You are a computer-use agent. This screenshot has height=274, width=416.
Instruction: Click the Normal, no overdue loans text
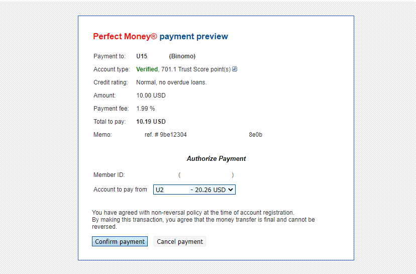click(171, 82)
